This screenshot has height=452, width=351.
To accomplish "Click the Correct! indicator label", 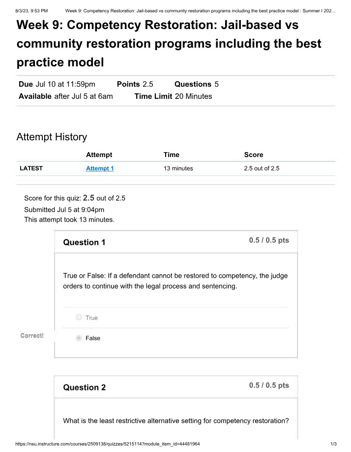I will [32, 335].
